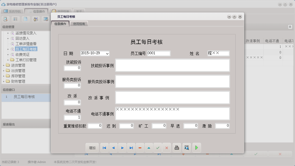Viewport: 295px width, 166px height.
Task: Collapse the right panel with the chevron
Action: 290,27
